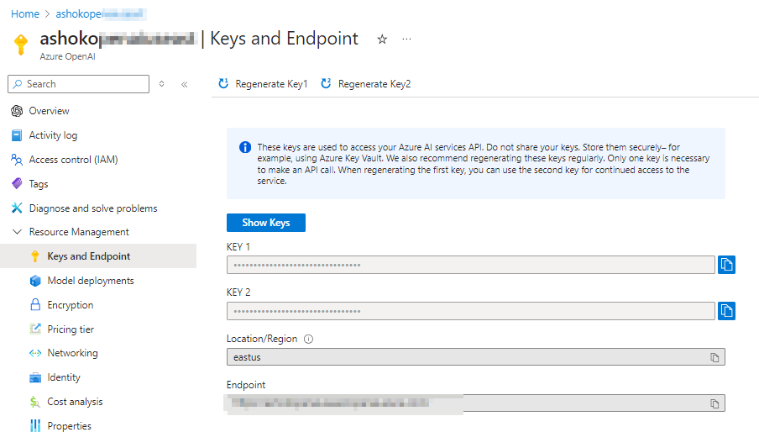
Task: Click the Access control people icon
Action: point(17,160)
